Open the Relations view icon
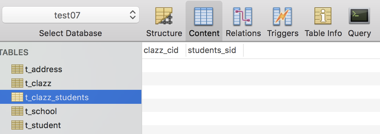The image size is (380, 134). click(243, 16)
